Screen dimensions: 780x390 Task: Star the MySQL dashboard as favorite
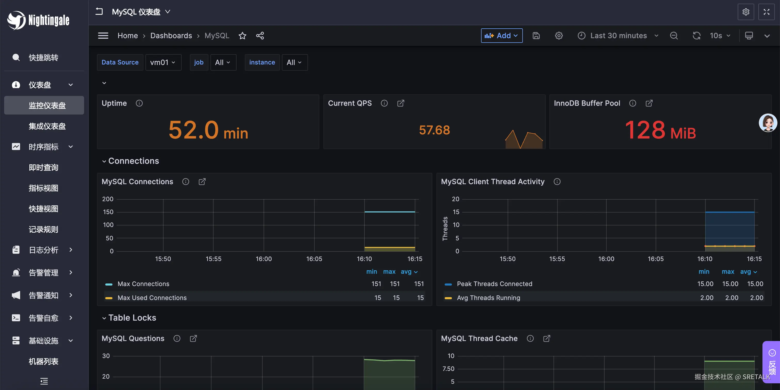[242, 36]
